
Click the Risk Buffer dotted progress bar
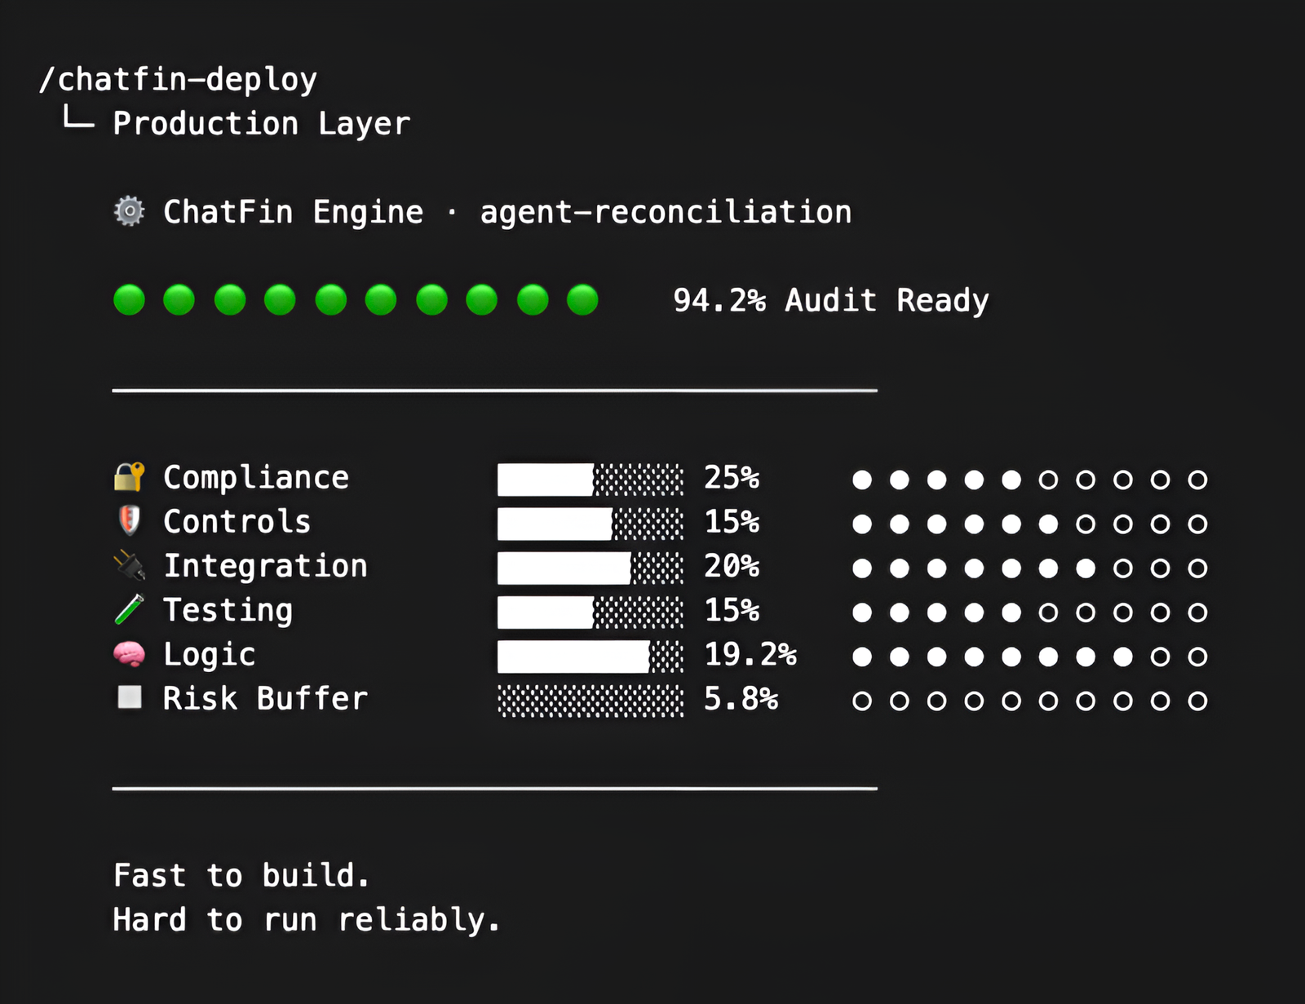tap(590, 701)
